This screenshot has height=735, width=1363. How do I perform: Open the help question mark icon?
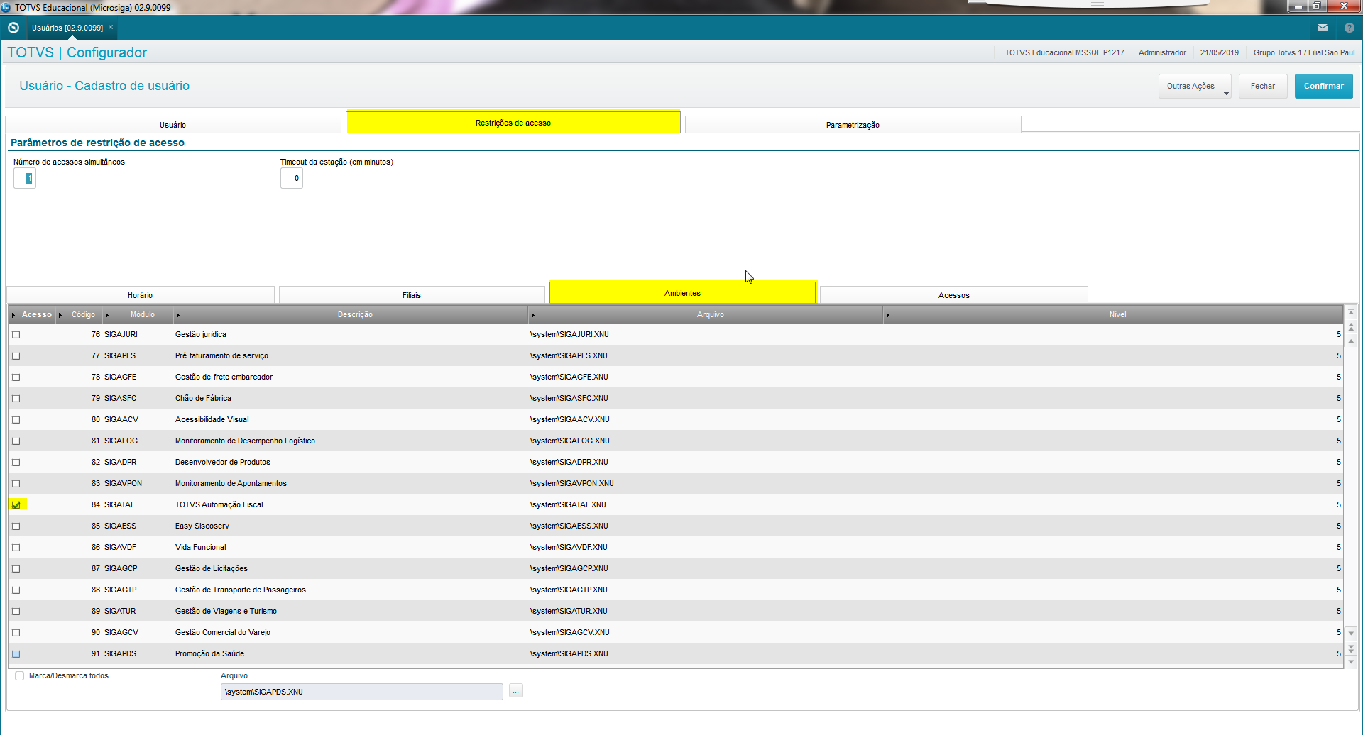(1350, 28)
